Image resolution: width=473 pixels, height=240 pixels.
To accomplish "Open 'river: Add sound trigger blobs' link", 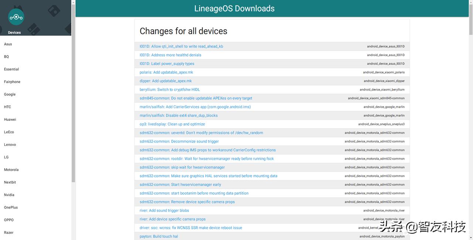I will 164,210.
